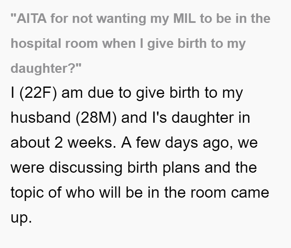Click the word "MIL" in the title

(184, 19)
